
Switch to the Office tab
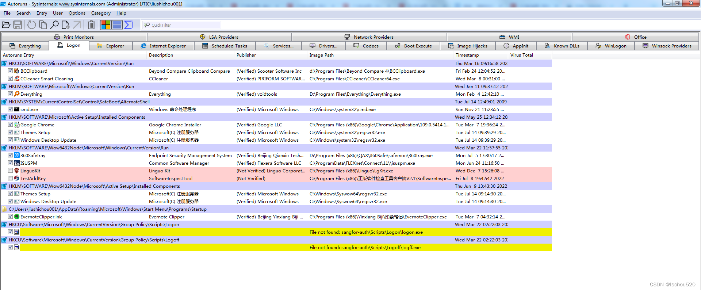(636, 37)
